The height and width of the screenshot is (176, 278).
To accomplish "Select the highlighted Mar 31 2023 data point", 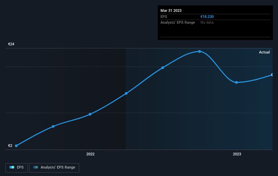I will pyautogui.click(x=272, y=75).
